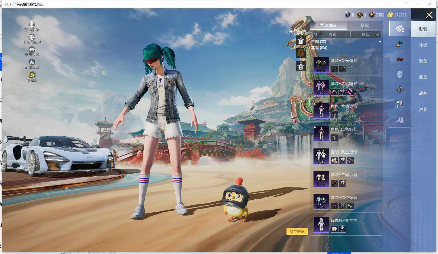This screenshot has width=438, height=254.
Task: Select the pants category icon
Action: tap(400, 105)
